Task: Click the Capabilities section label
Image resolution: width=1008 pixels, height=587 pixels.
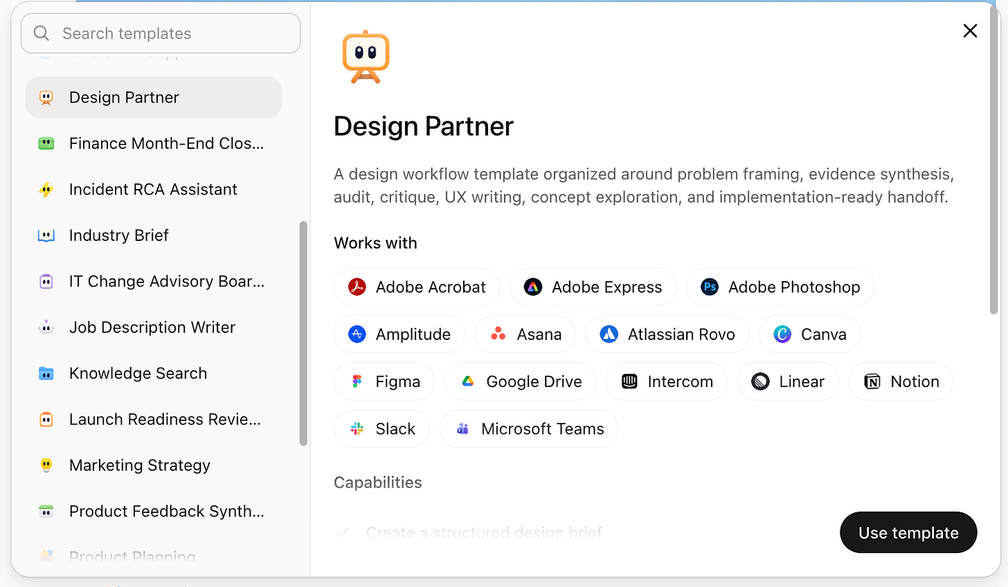Action: (x=378, y=482)
